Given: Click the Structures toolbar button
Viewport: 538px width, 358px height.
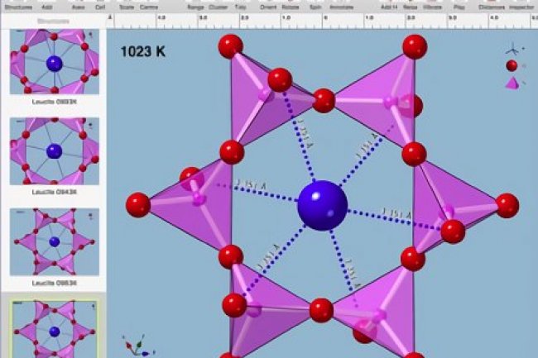Looking at the screenshot, I should (18, 5).
